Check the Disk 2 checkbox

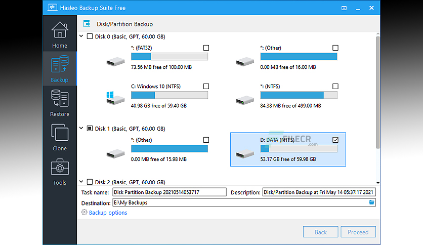point(90,182)
